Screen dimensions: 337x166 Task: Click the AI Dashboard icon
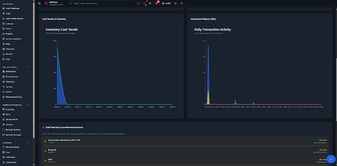(4, 77)
